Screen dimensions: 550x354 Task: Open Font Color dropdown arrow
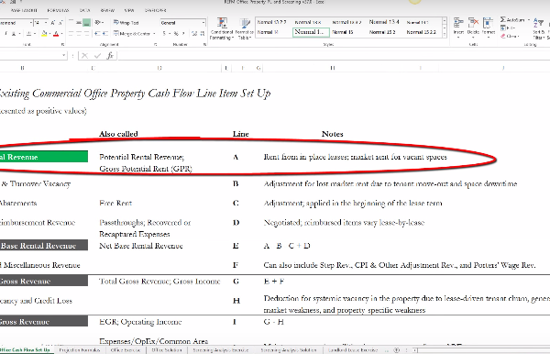pyautogui.click(x=61, y=34)
